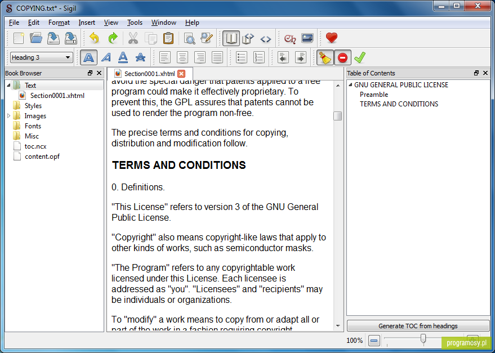Switch to Code View mode
The height and width of the screenshot is (353, 495).
[x=266, y=38]
